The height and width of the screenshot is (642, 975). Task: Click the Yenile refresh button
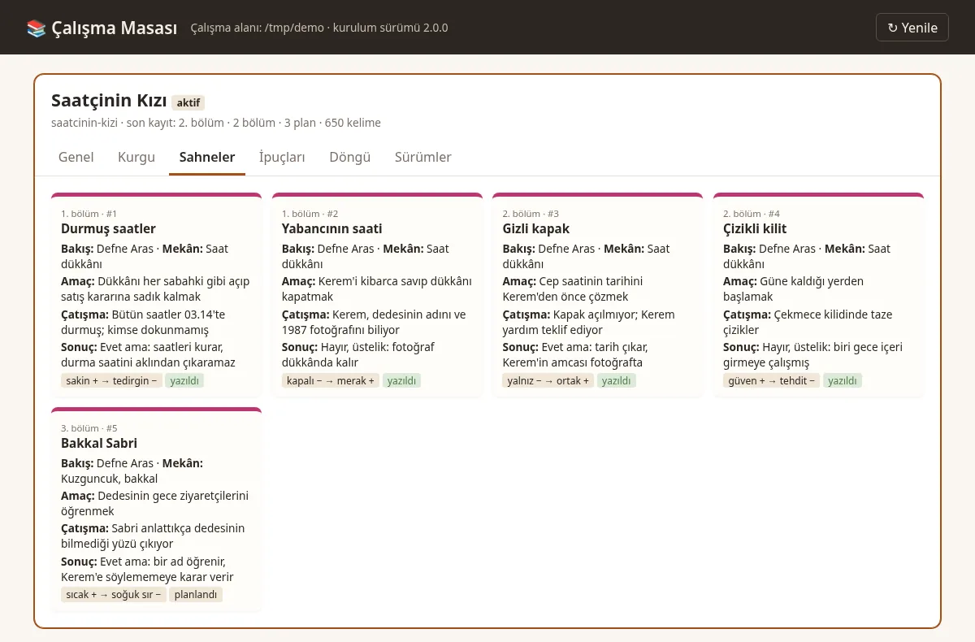[x=912, y=28]
